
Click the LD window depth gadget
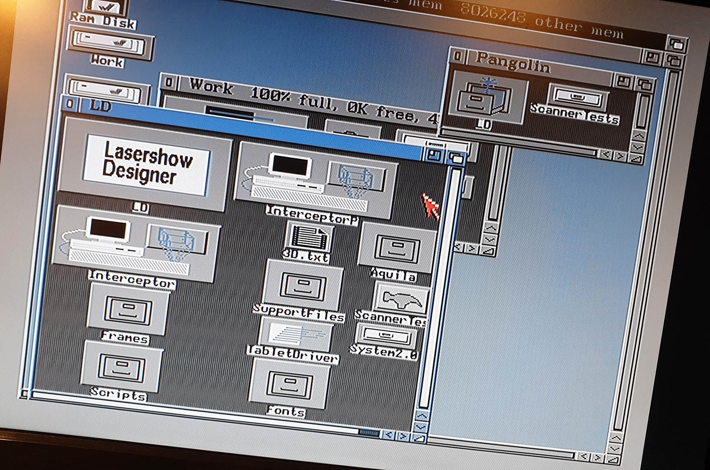[456, 158]
